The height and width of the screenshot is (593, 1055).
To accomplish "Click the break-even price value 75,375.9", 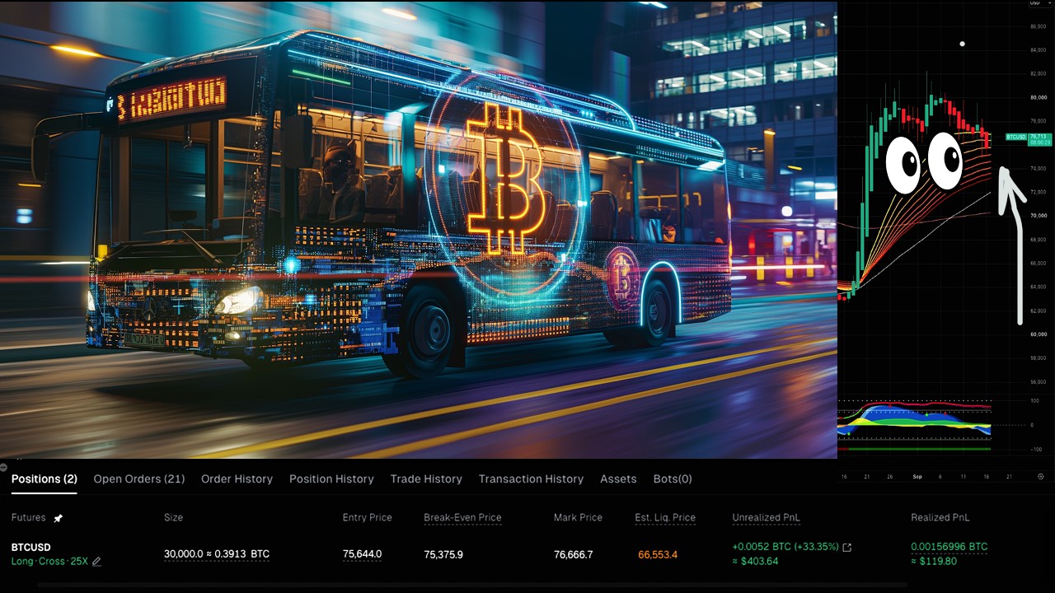I will point(443,554).
